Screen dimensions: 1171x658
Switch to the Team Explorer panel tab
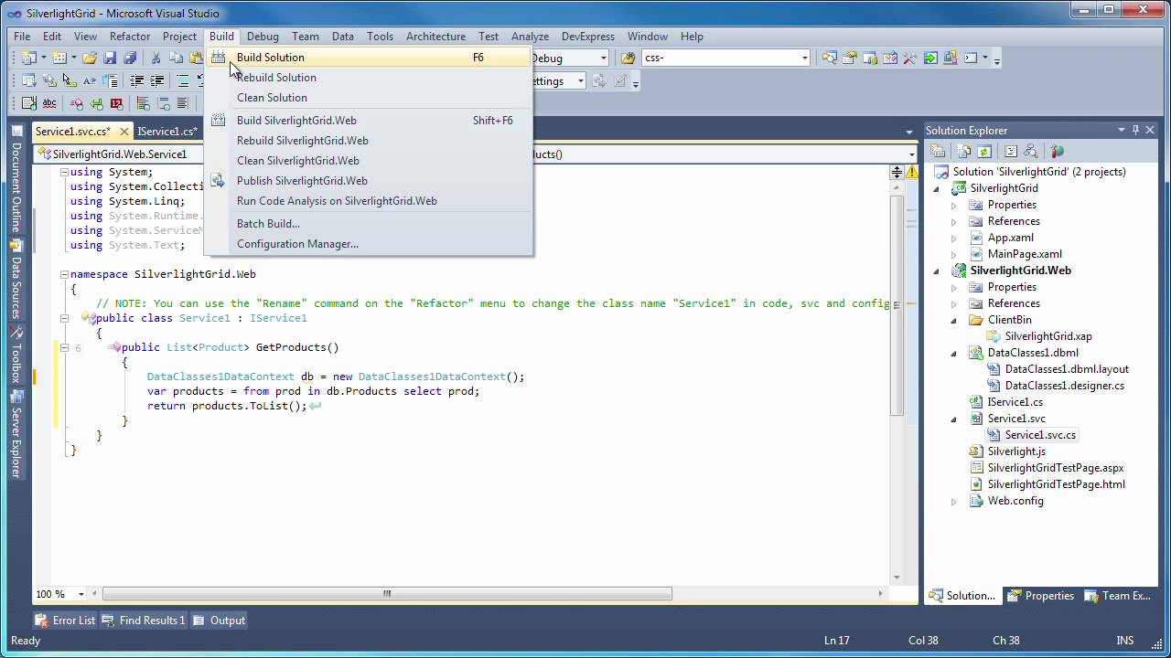(x=1117, y=596)
